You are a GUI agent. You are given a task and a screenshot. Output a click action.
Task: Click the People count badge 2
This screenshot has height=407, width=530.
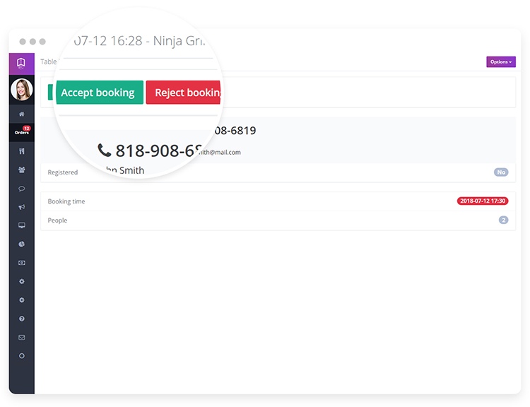503,220
